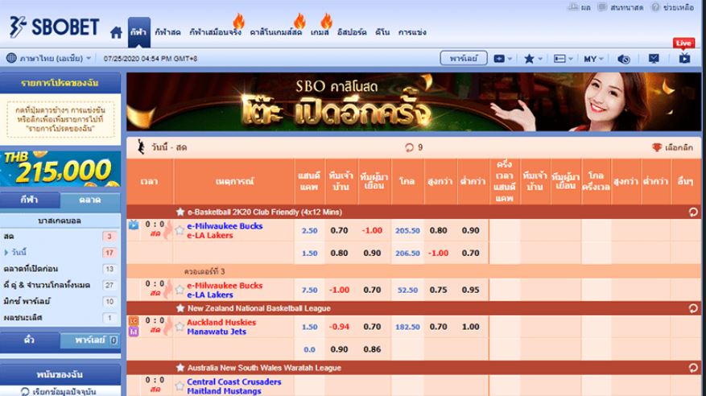706x396 pixels.
Task: Click the เรียกข้อมูลปัจจุบัน refresh icon
Action: (25, 391)
